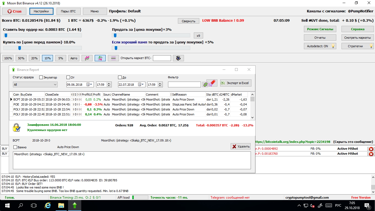Click Скрыть это сообщение link
The image size is (375, 211).
click(353, 142)
